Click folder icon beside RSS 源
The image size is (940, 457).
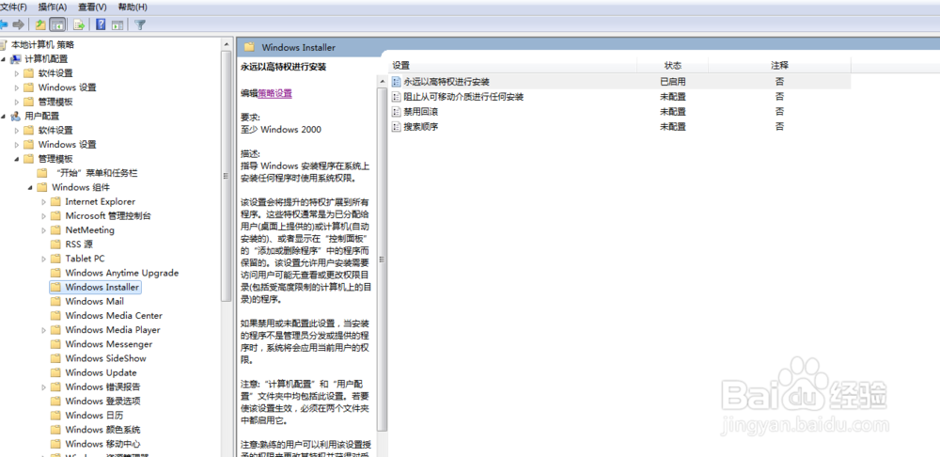click(55, 244)
